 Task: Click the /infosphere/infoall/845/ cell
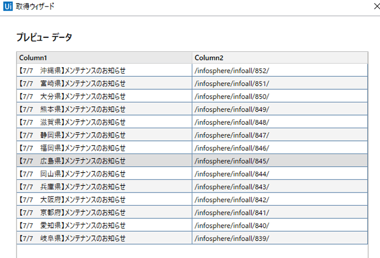click(280, 161)
